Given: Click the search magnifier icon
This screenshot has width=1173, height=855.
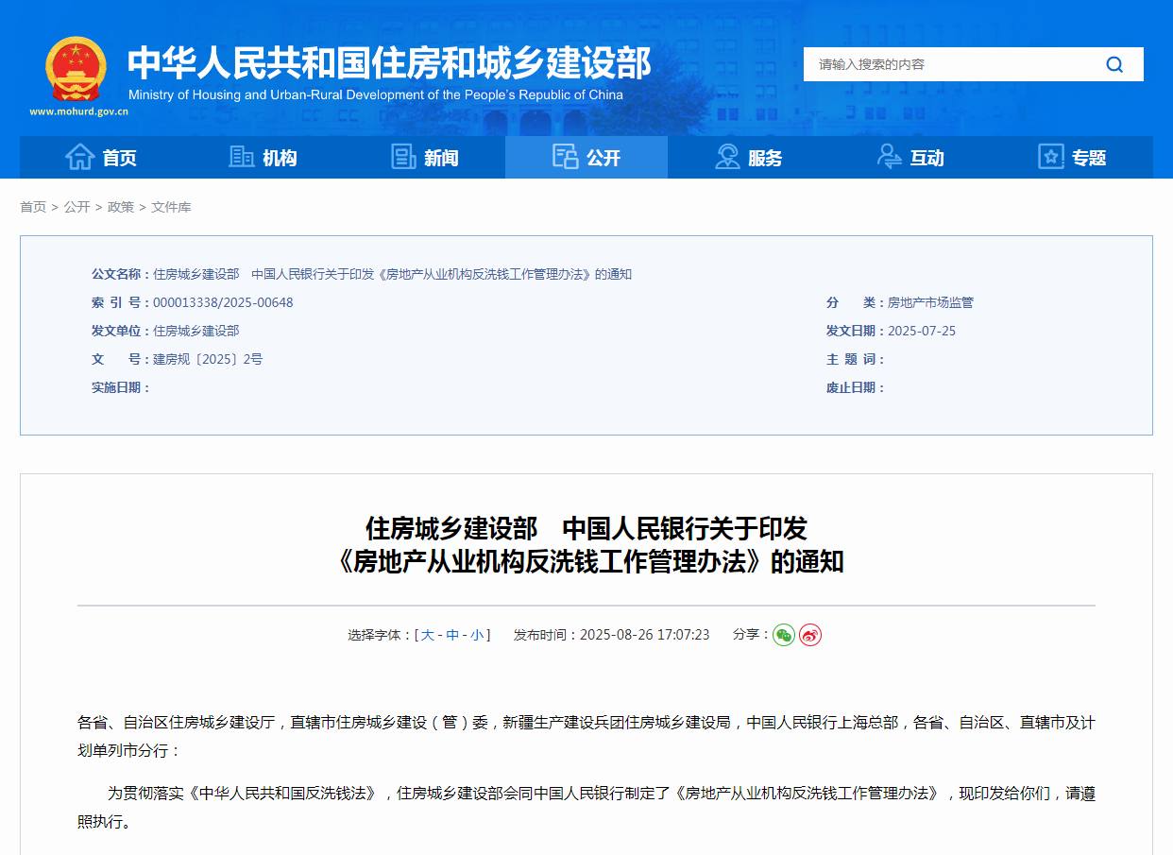Looking at the screenshot, I should [x=1114, y=64].
